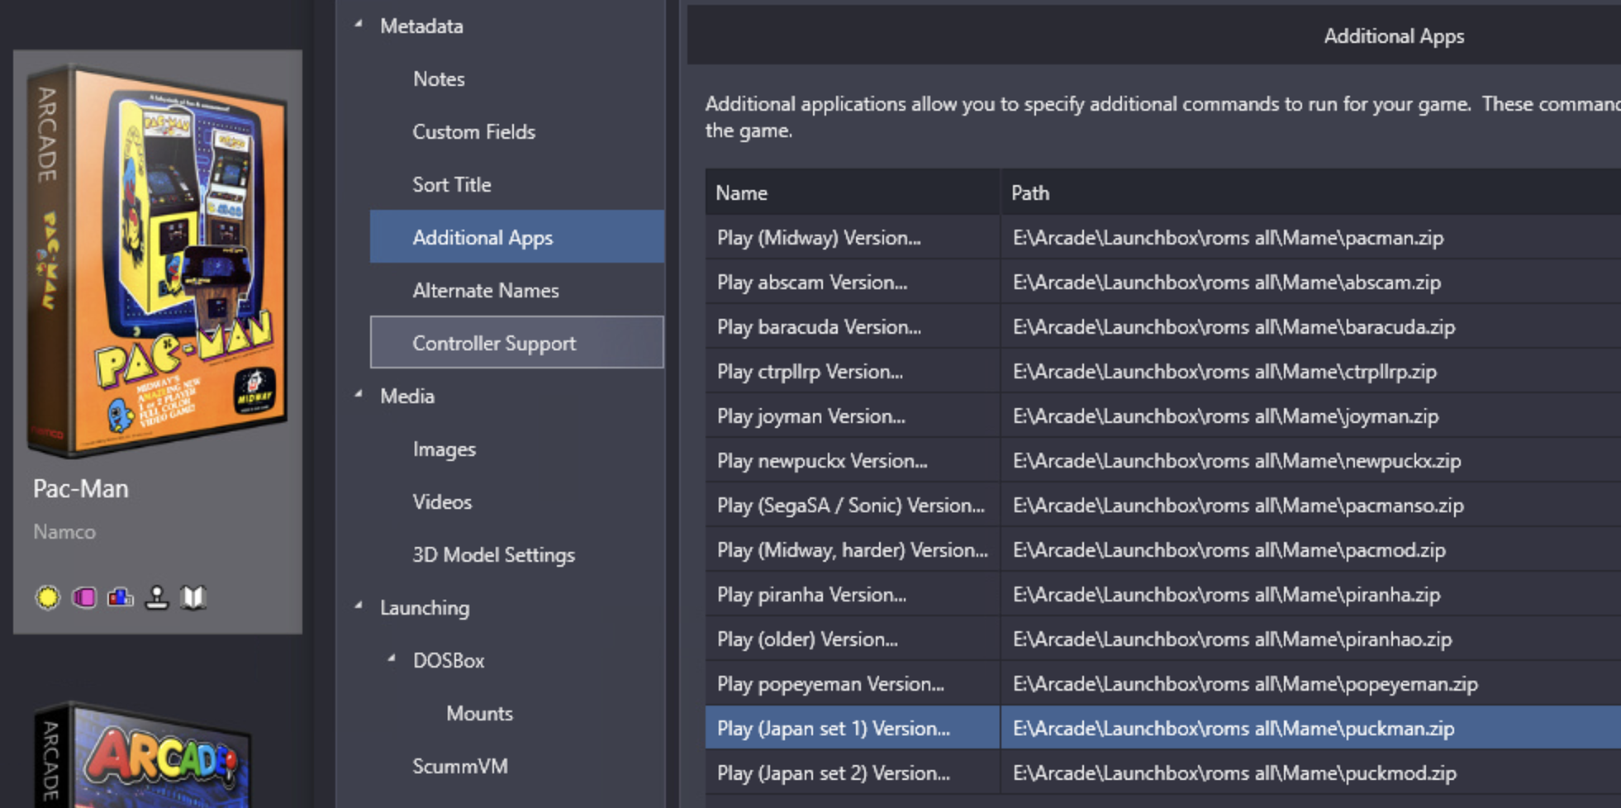This screenshot has height=808, width=1621.
Task: Click the popeyeman.zip path cell
Action: click(x=1311, y=684)
